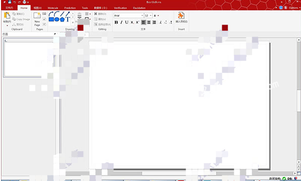Image resolution: width=301 pixels, height=181 pixels.
Task: Toggle Italic text formatting
Action: 121,22
